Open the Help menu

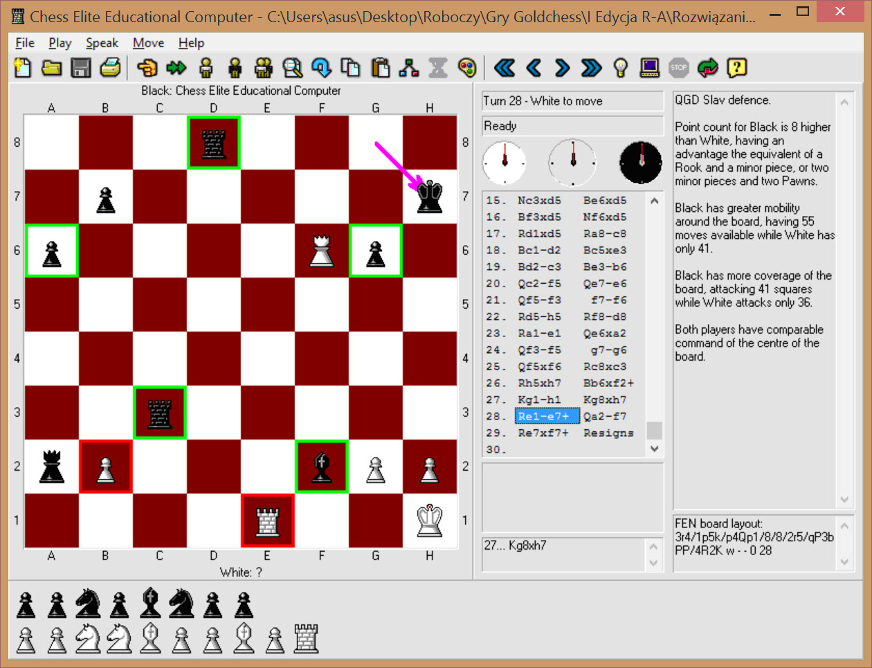coord(191,43)
